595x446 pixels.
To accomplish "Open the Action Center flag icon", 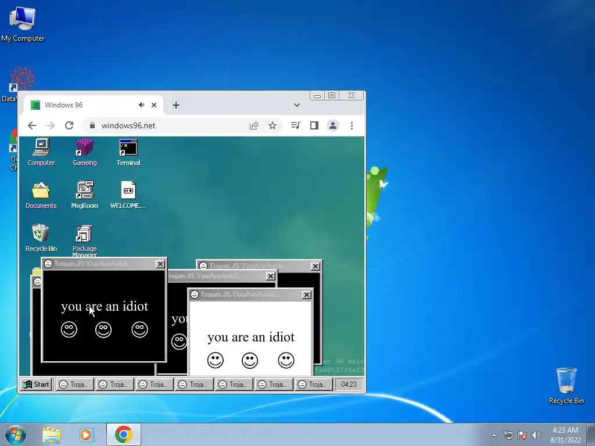I will tap(522, 435).
